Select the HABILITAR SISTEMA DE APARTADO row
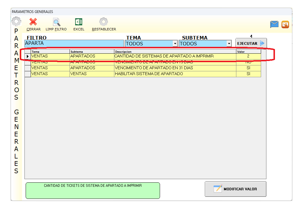Image resolution: width=300 pixels, height=208 pixels. (x=149, y=74)
